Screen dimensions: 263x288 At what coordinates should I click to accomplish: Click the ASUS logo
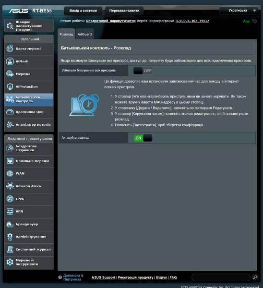(x=19, y=11)
